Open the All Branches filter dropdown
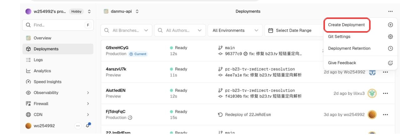 [126, 30]
